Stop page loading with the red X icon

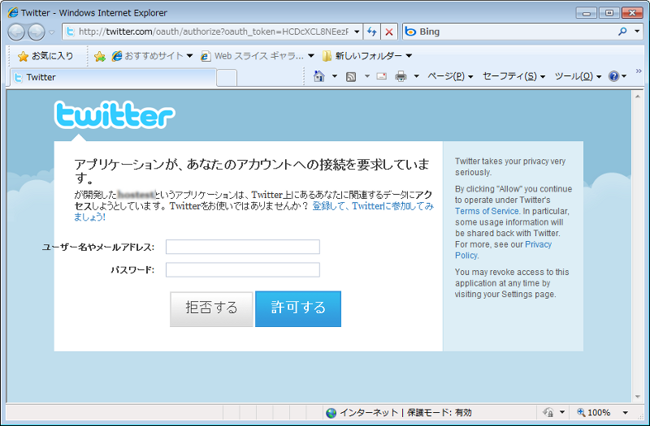pyautogui.click(x=389, y=32)
